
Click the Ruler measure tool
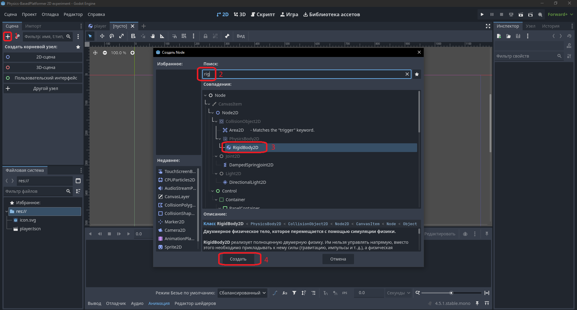pyautogui.click(x=162, y=36)
